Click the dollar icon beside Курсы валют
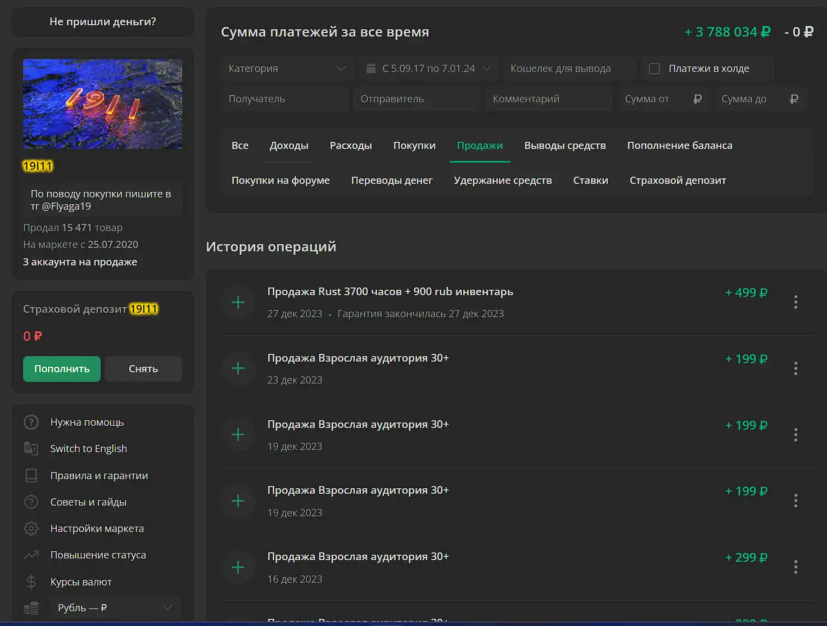827x626 pixels. (31, 582)
